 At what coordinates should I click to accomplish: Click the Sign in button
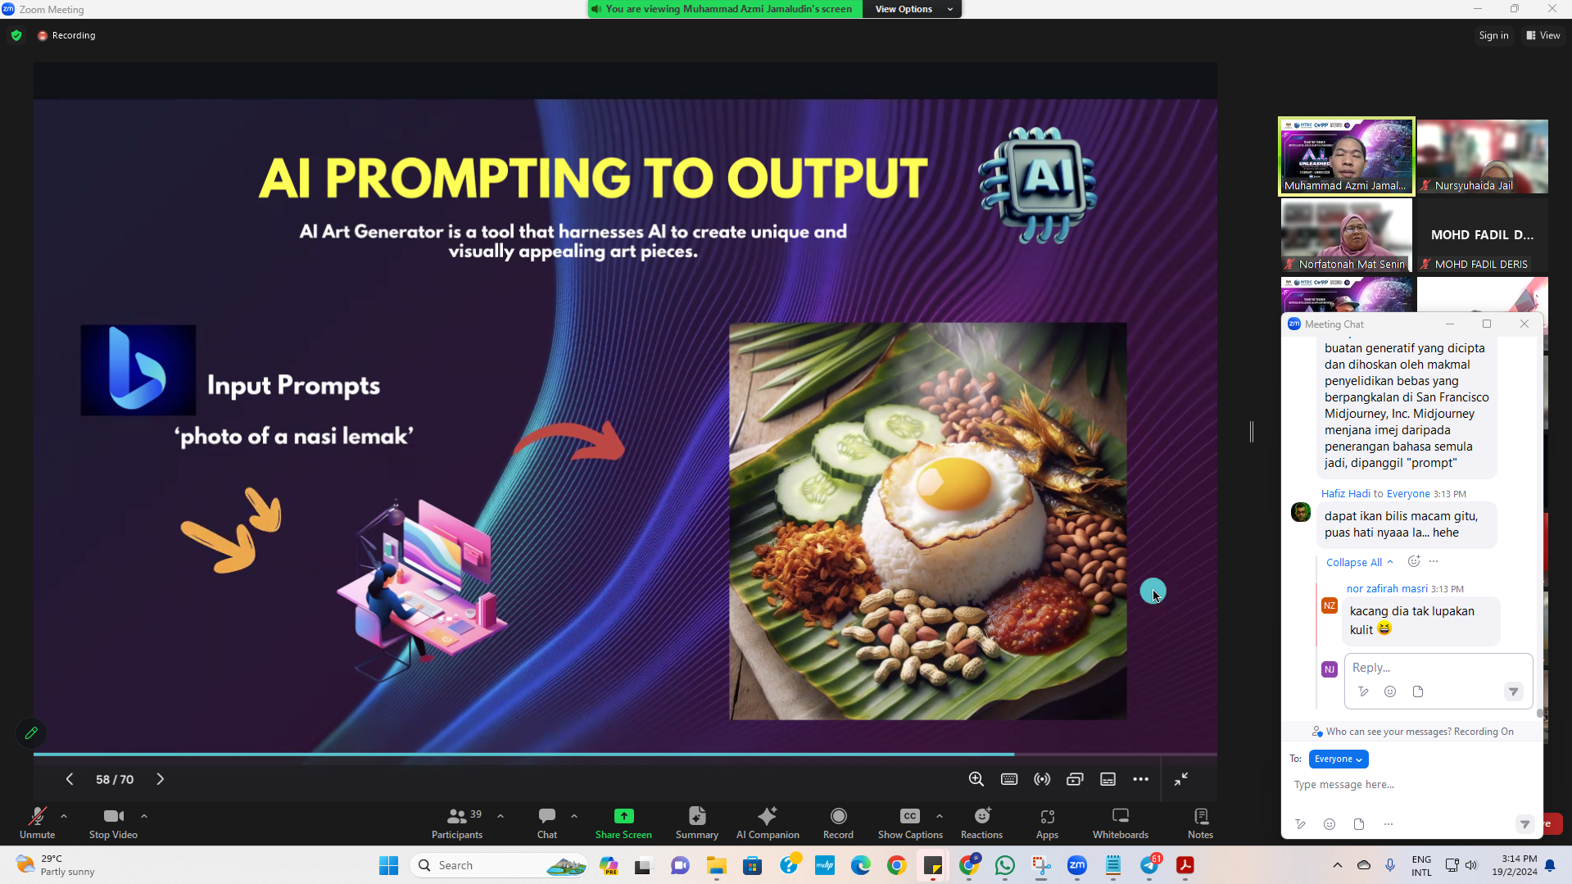tap(1493, 35)
